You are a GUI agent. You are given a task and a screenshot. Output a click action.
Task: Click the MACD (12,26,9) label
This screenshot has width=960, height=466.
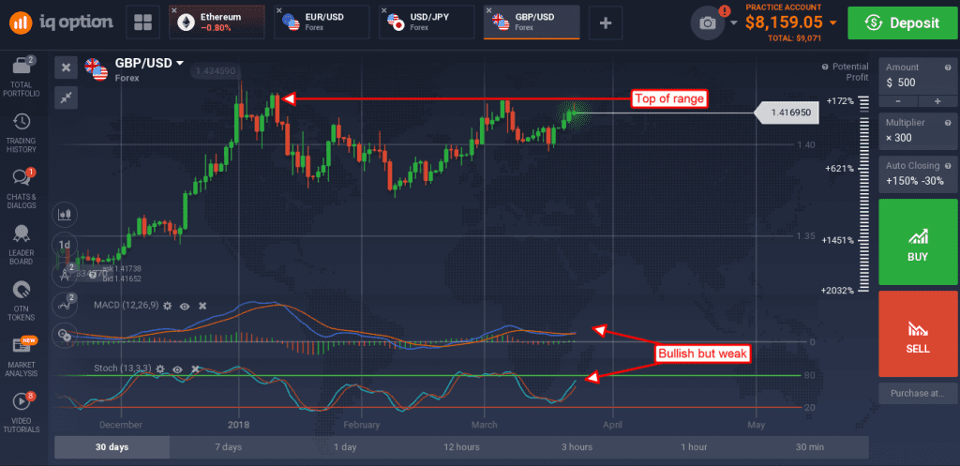point(126,305)
